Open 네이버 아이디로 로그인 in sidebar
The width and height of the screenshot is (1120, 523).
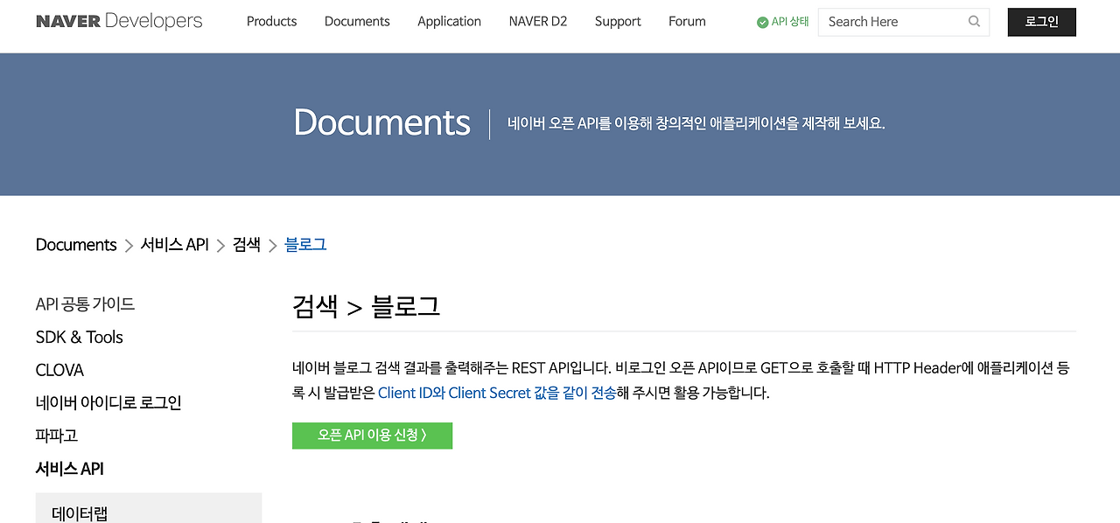pyautogui.click(x=108, y=403)
